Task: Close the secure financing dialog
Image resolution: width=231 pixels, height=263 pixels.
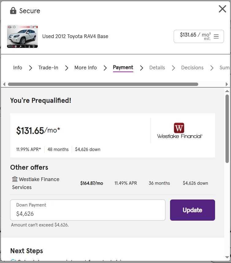Action: [222, 9]
